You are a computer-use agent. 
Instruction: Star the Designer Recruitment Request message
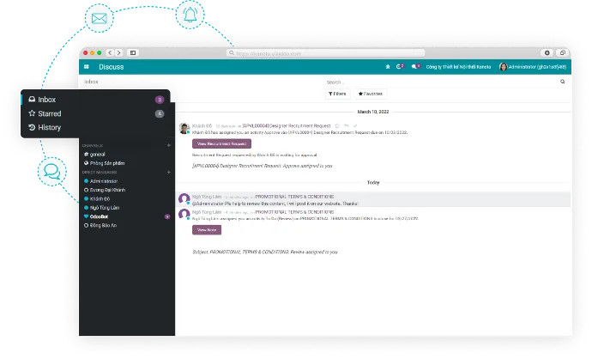[x=337, y=126]
